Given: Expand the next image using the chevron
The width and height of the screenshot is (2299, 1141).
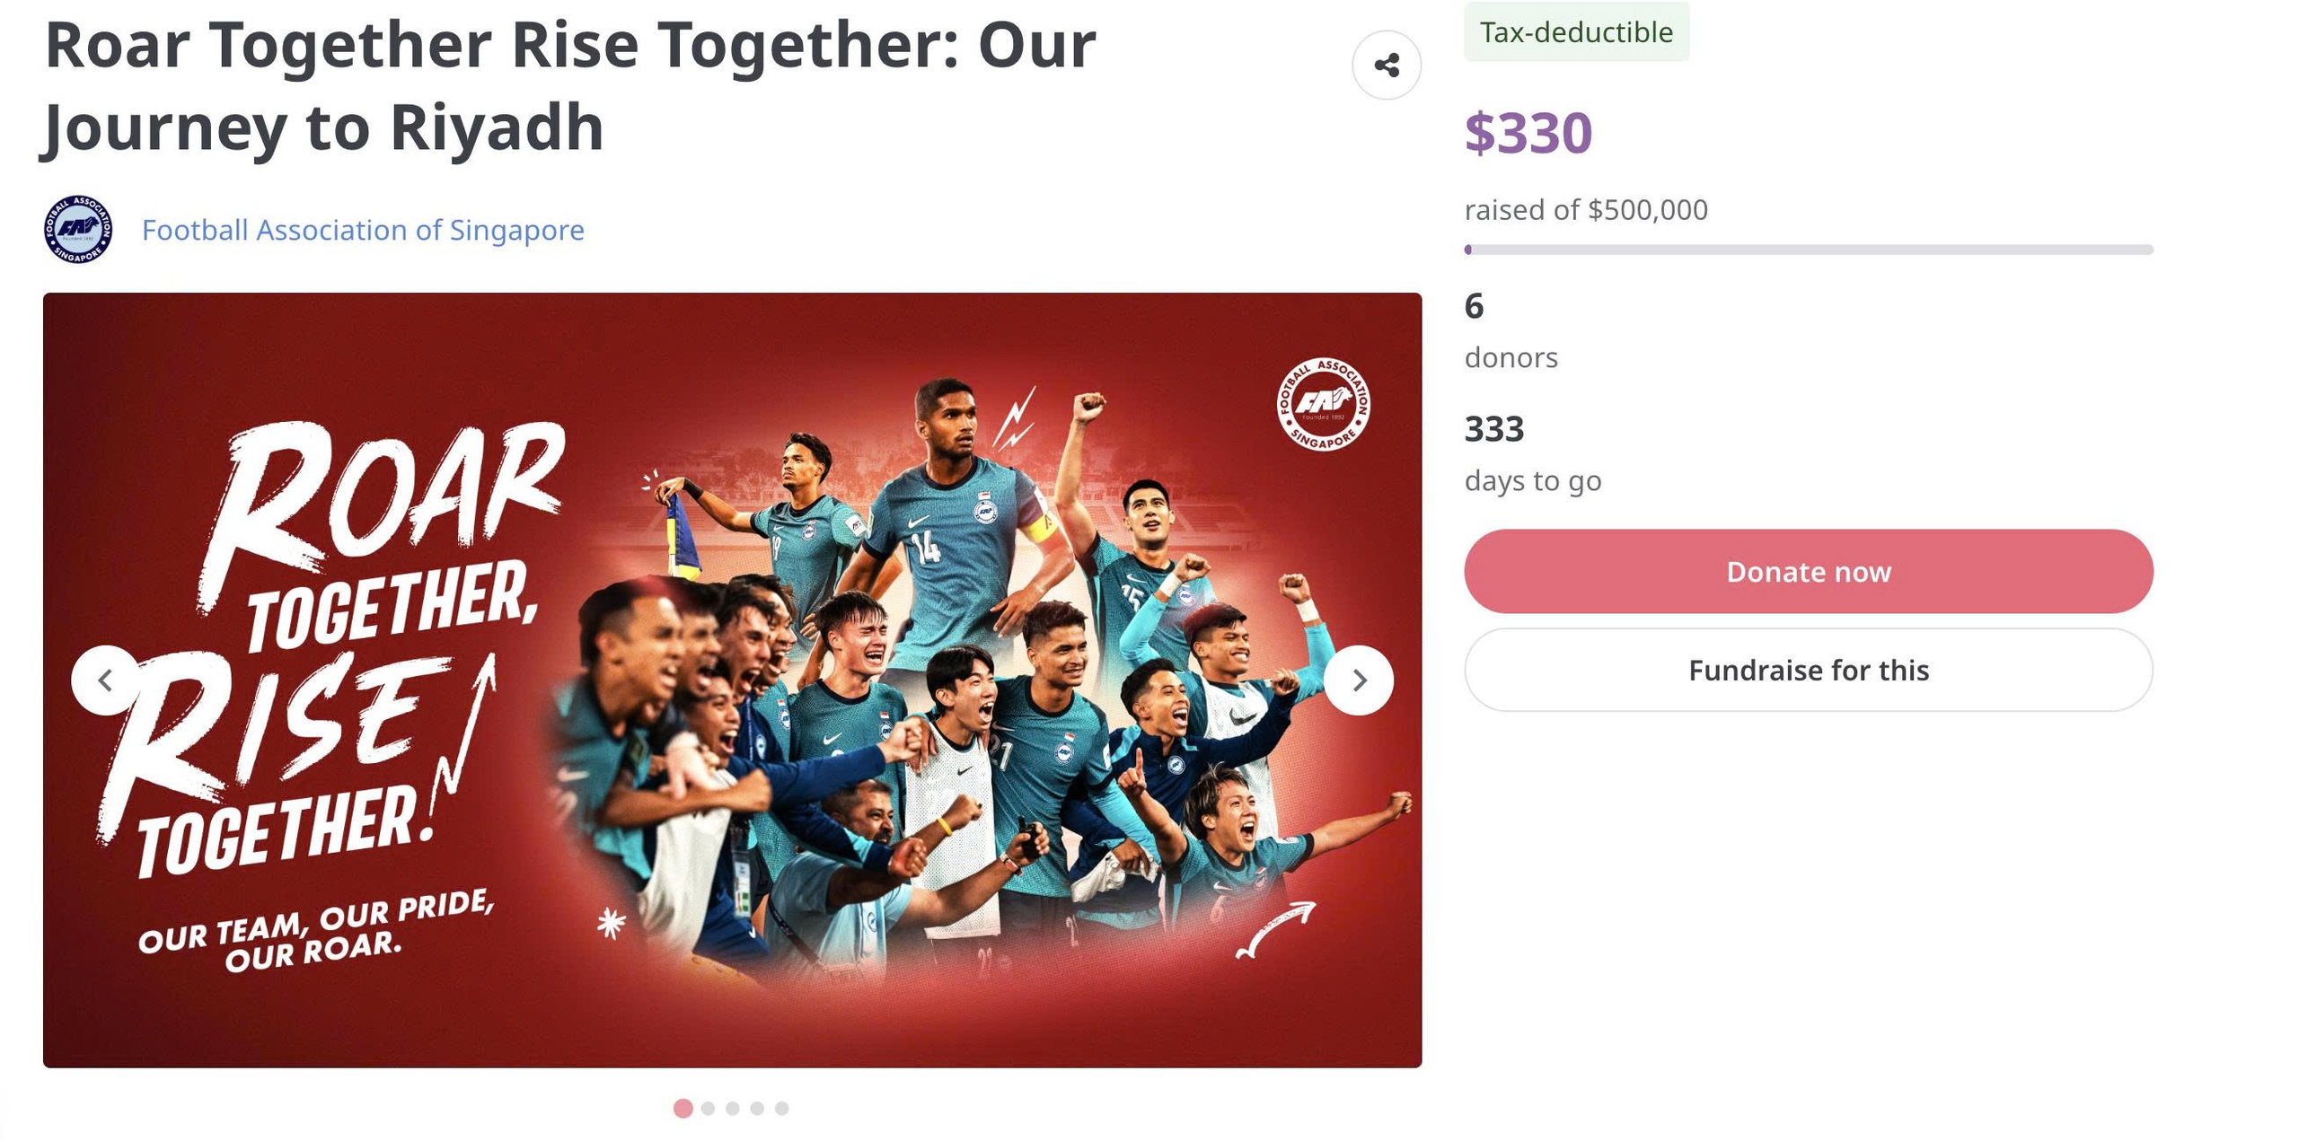Looking at the screenshot, I should (1361, 680).
